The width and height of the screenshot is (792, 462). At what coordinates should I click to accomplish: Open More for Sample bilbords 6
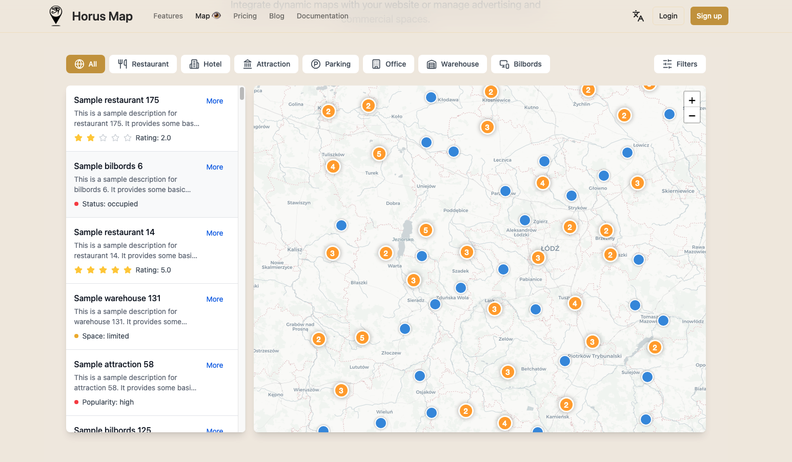215,167
